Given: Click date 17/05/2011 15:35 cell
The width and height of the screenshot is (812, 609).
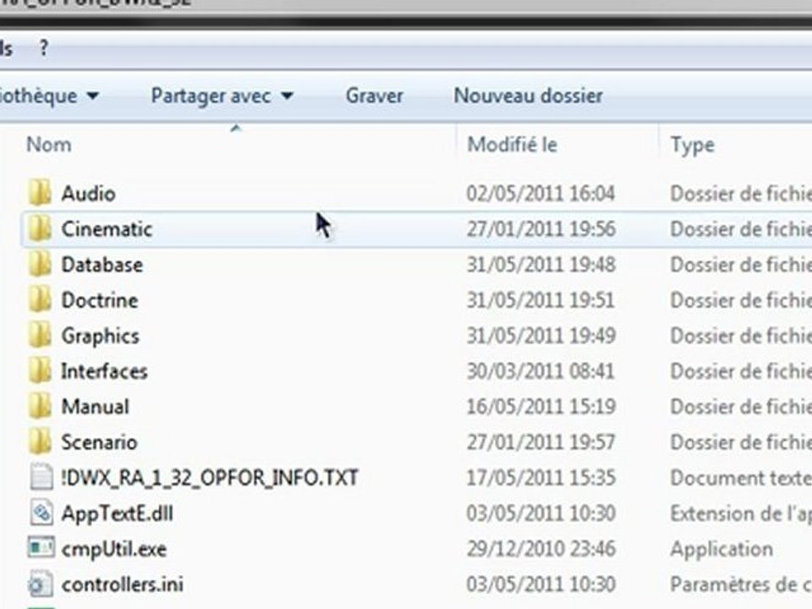Looking at the screenshot, I should coord(541,477).
